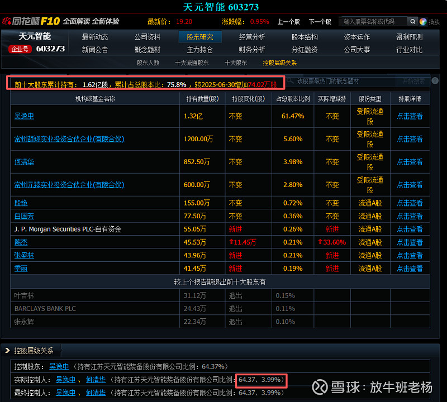The image size is (447, 402).
Task: Expand the 控股层级关系 section arrow
Action: (8, 351)
